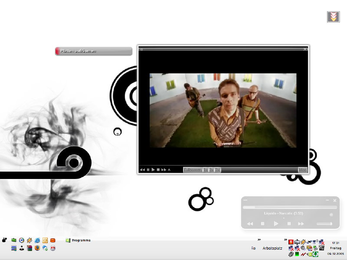Click the SP signpost tray icon

click(297, 242)
